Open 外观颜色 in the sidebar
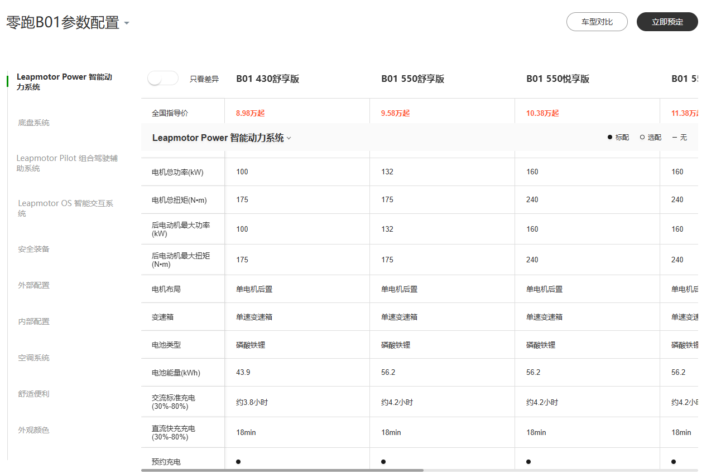The width and height of the screenshot is (716, 474). click(33, 430)
